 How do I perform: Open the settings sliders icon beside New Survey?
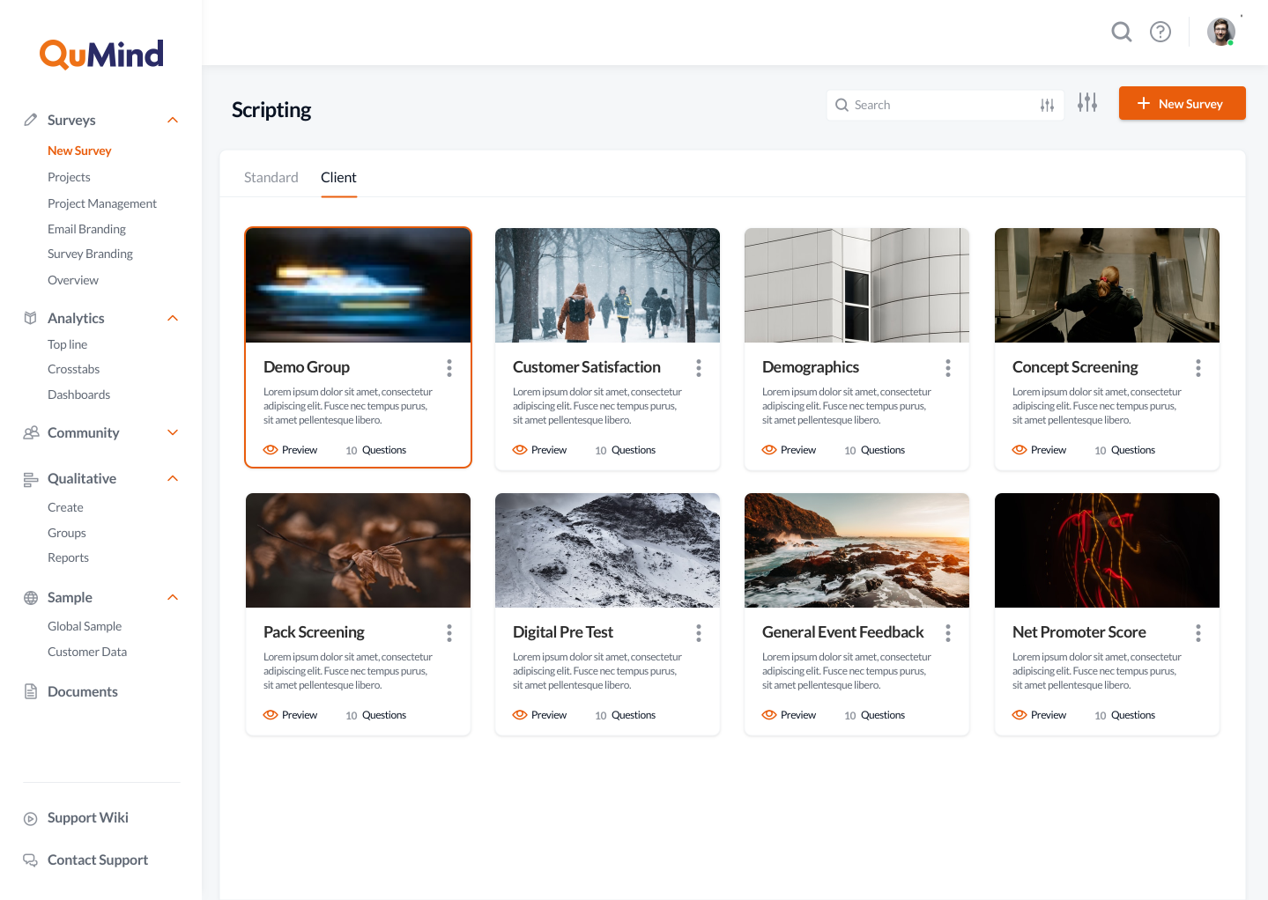(x=1087, y=103)
